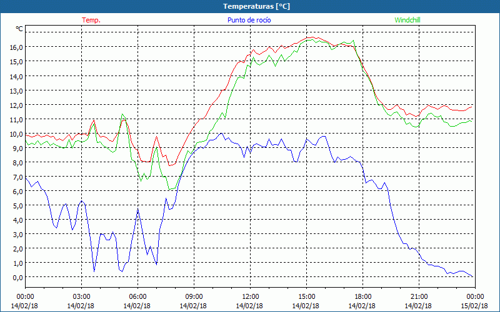Image resolution: width=500 pixels, height=312 pixels.
Task: Click the 15,0 y-axis value
Action: point(17,61)
